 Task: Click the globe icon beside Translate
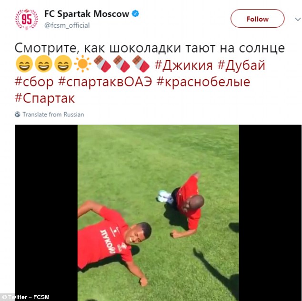[x=17, y=114]
